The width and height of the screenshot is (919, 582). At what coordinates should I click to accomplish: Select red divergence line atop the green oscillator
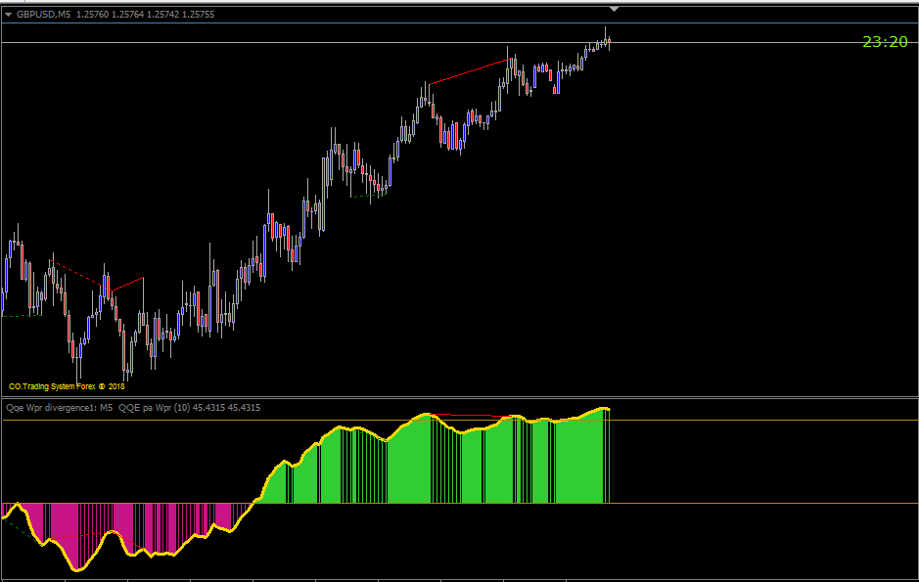472,416
